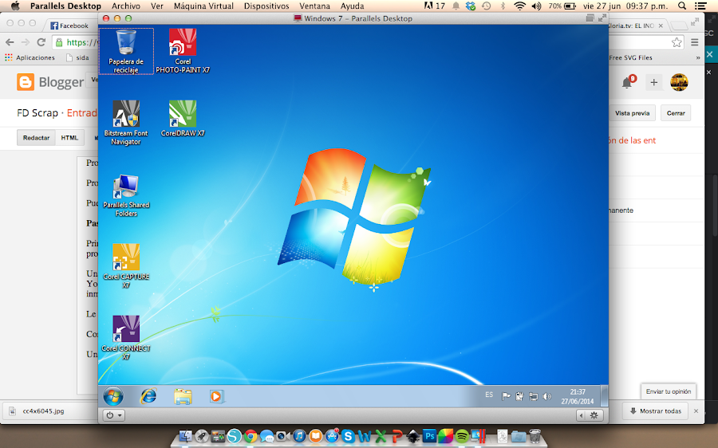The image size is (718, 448).
Task: Open the Free SVG Files bookmark
Action: (630, 57)
